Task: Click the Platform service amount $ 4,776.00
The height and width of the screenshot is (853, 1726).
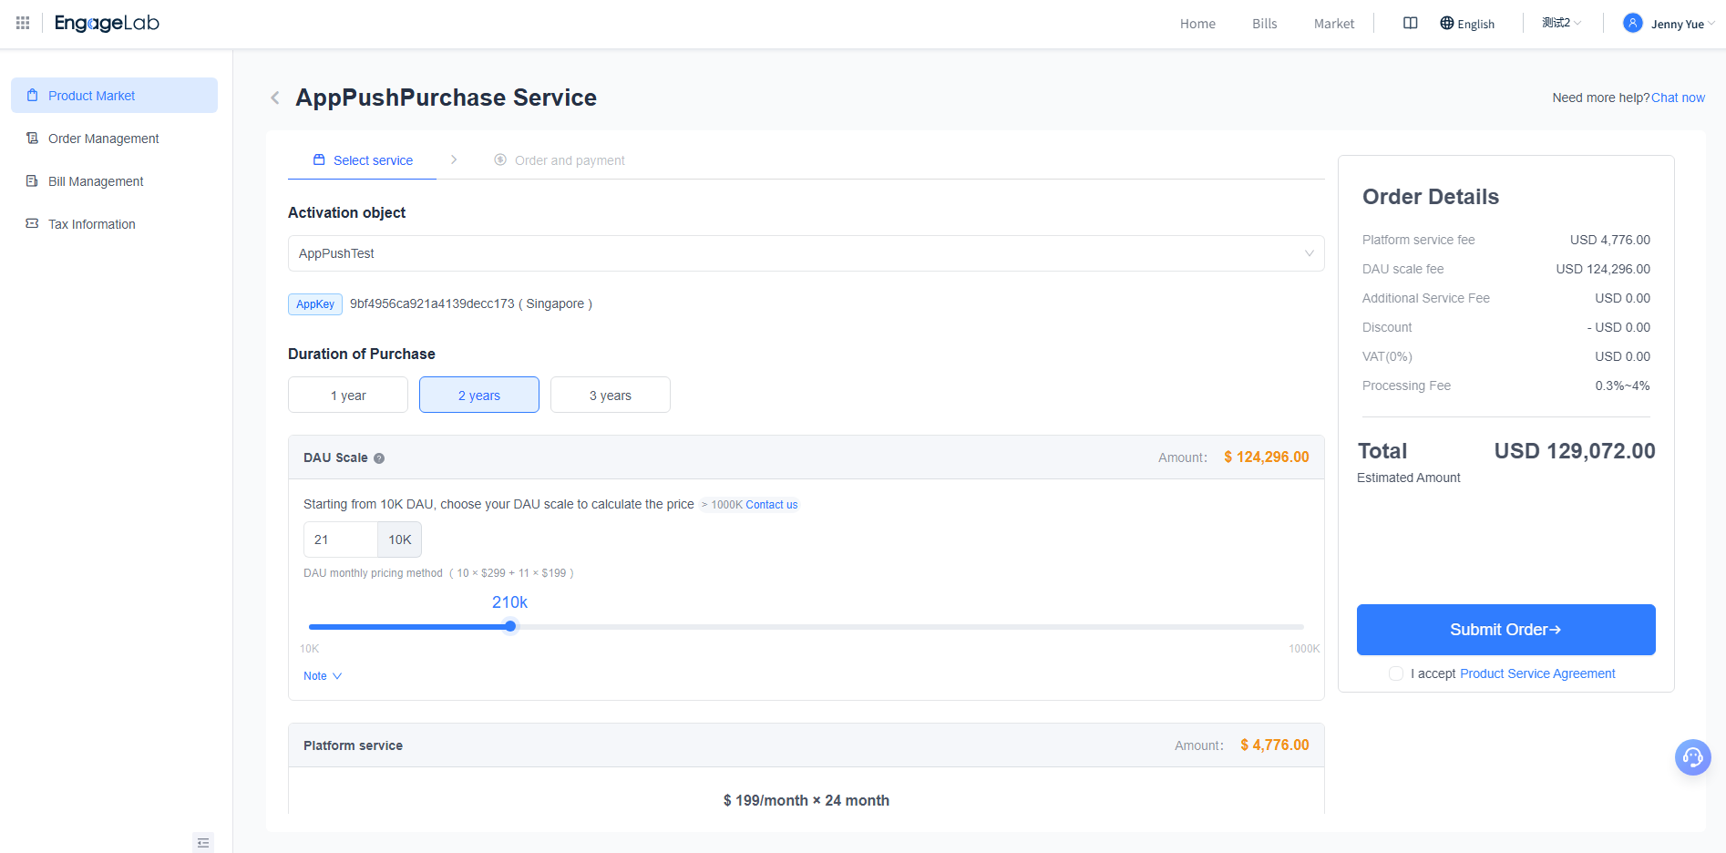Action: 1275,745
